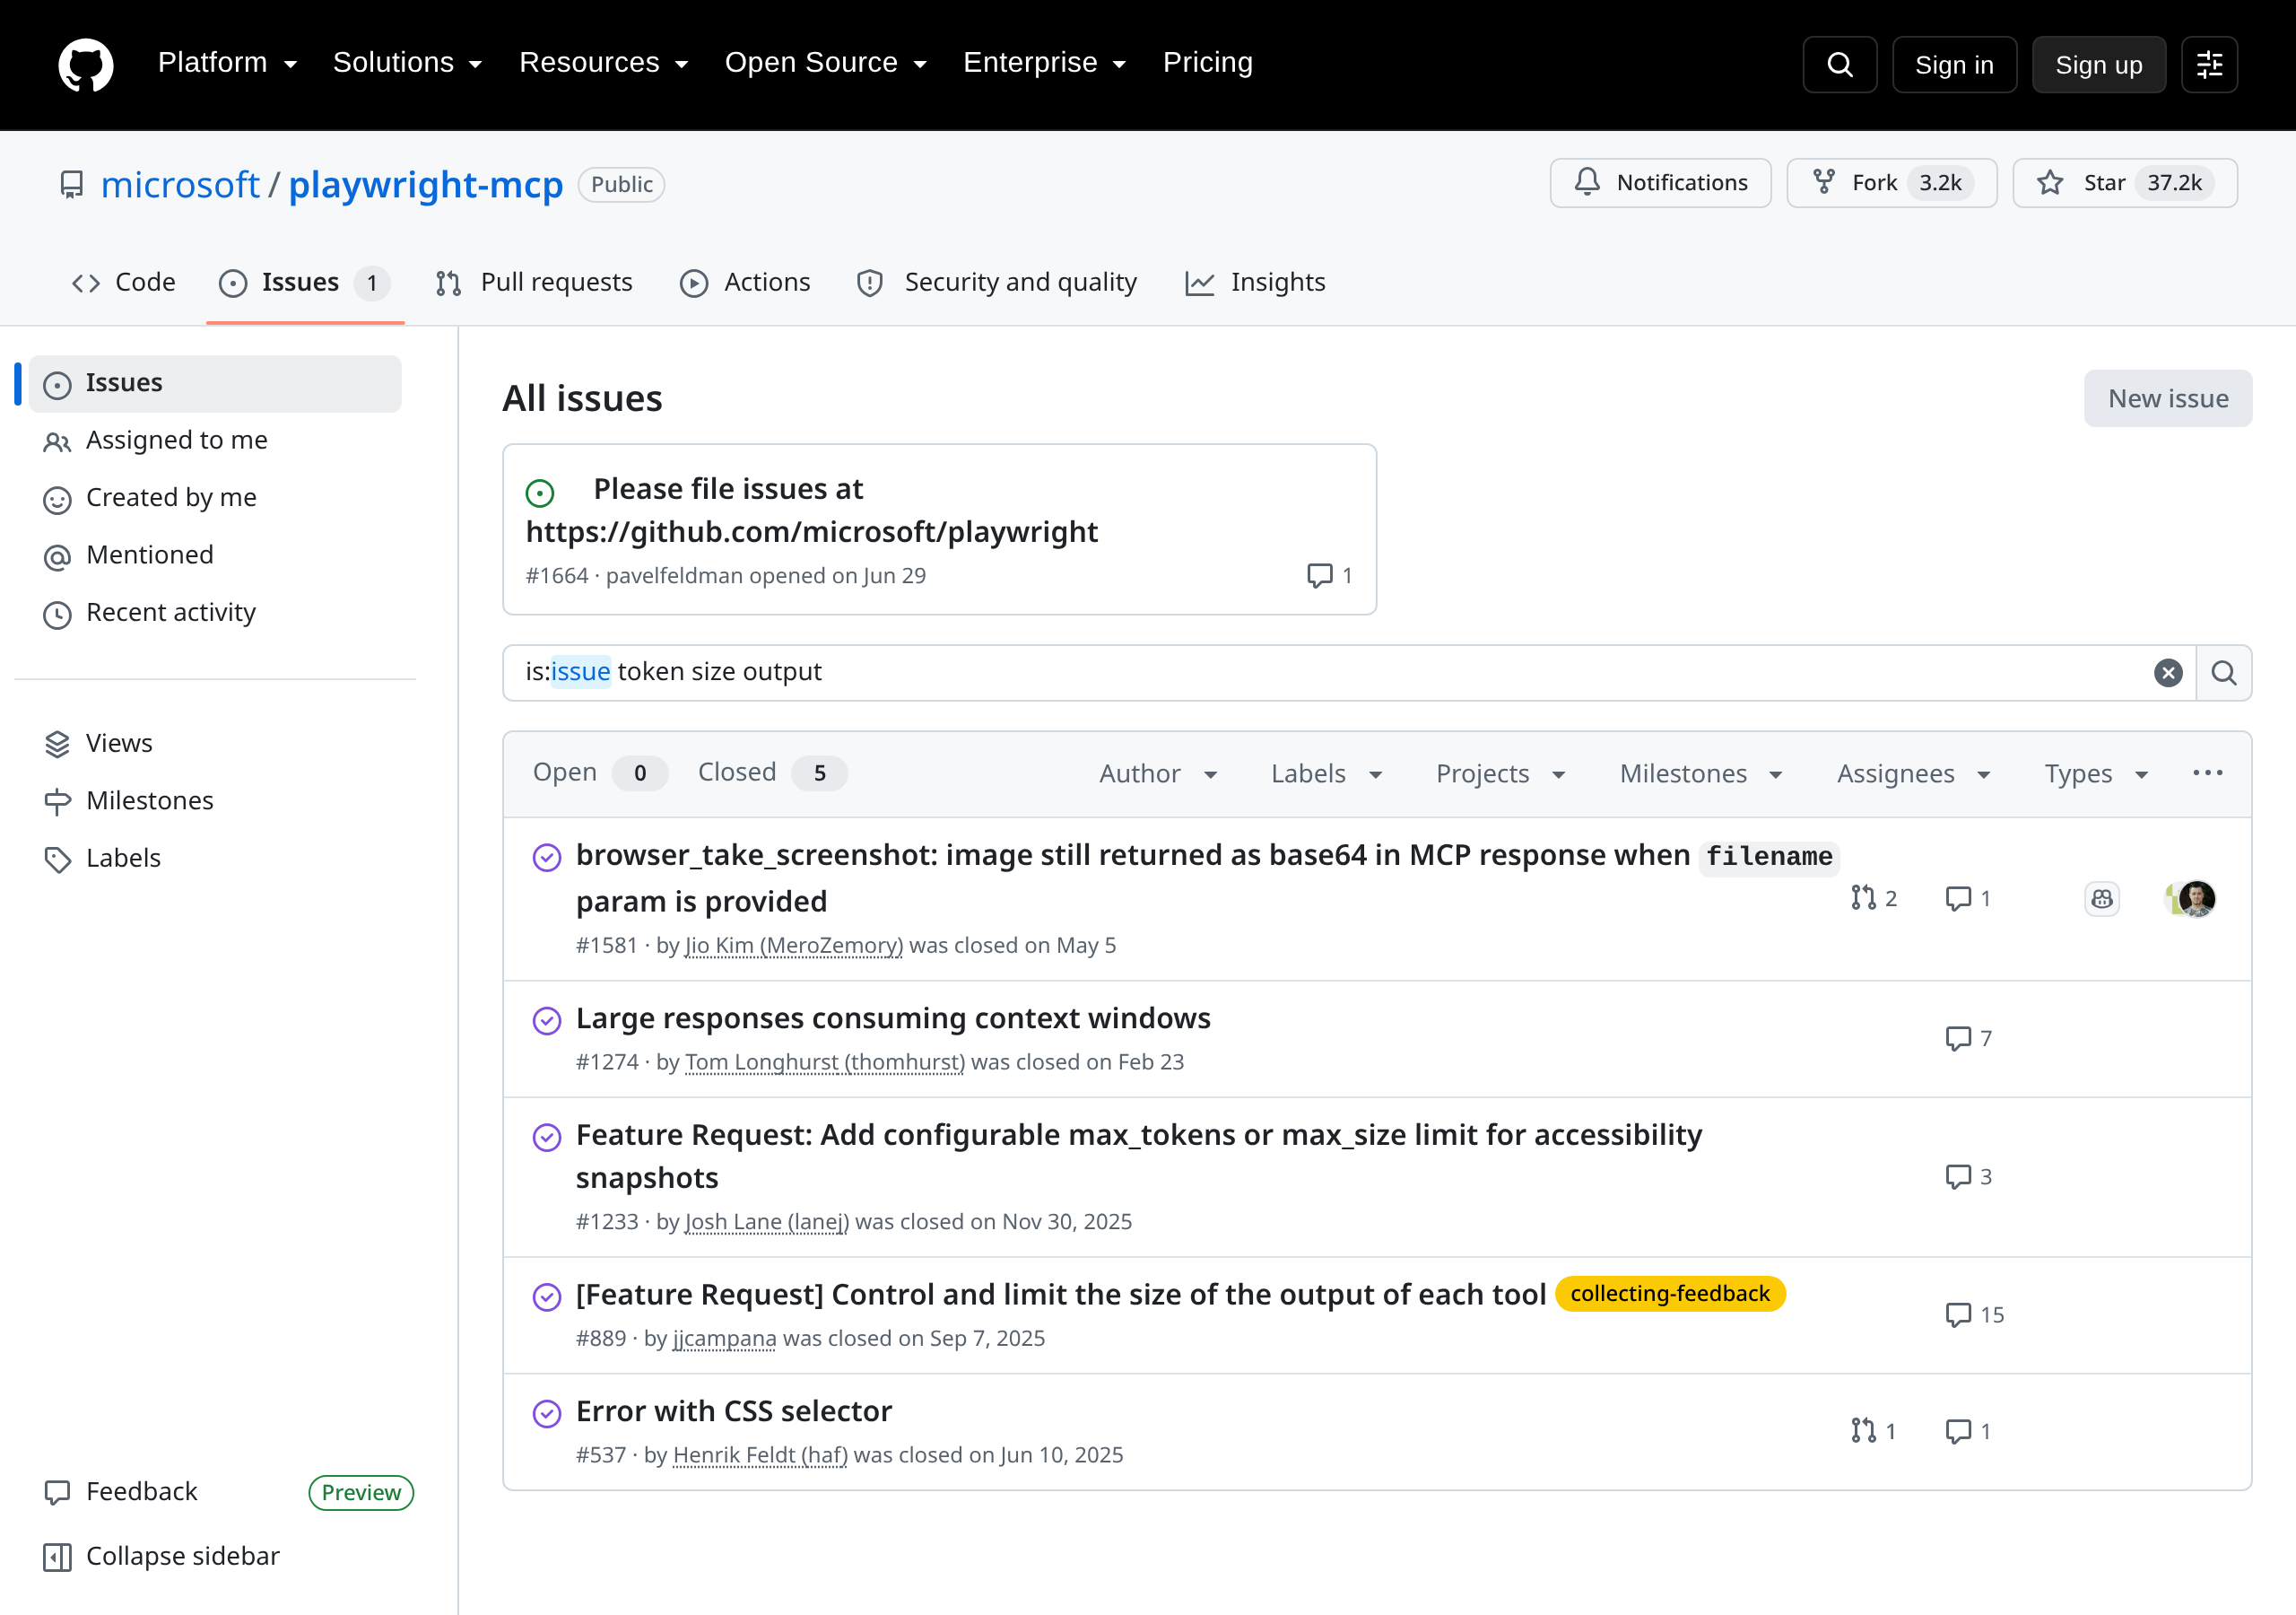The height and width of the screenshot is (1615, 2296).
Task: Expand the Resources menu
Action: (x=604, y=63)
